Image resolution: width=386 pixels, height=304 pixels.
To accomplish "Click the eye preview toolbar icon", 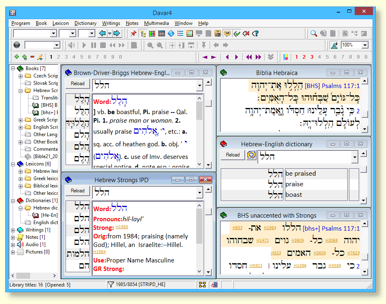I will pyautogui.click(x=217, y=33).
